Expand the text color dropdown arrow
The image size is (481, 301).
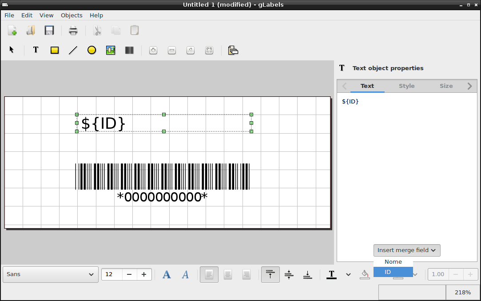[348, 274]
